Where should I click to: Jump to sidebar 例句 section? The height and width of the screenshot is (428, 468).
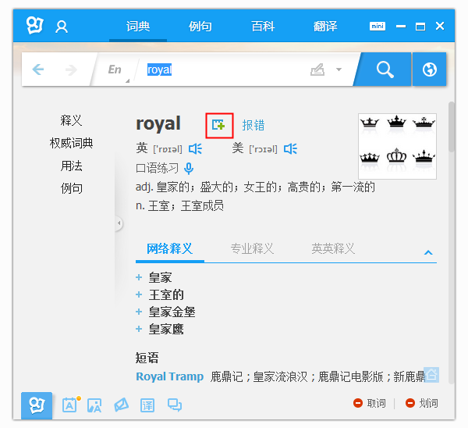pyautogui.click(x=71, y=188)
